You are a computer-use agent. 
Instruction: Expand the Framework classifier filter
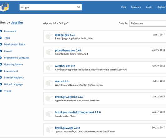[x=8, y=31]
